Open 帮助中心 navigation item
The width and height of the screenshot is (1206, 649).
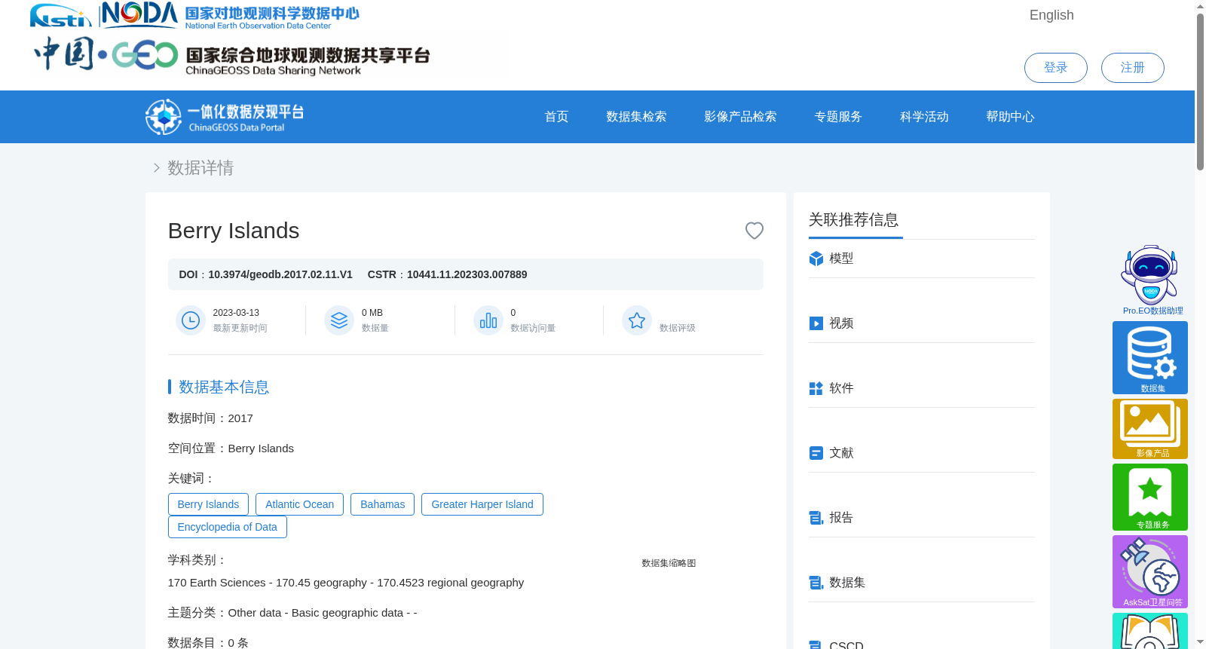[1010, 117]
